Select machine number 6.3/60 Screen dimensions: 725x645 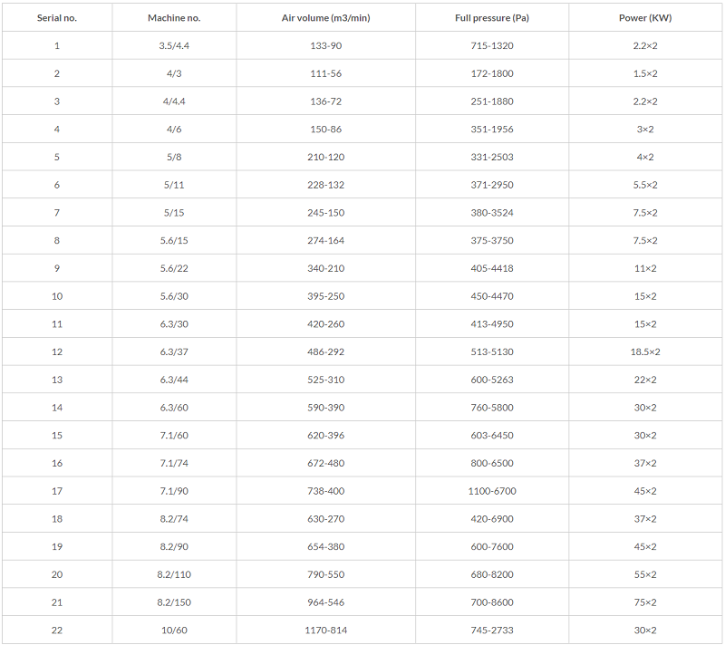coord(174,408)
